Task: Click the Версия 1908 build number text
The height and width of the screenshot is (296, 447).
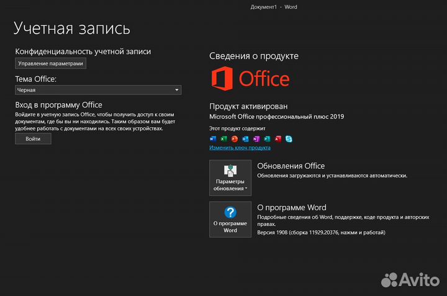Action: 322,233
